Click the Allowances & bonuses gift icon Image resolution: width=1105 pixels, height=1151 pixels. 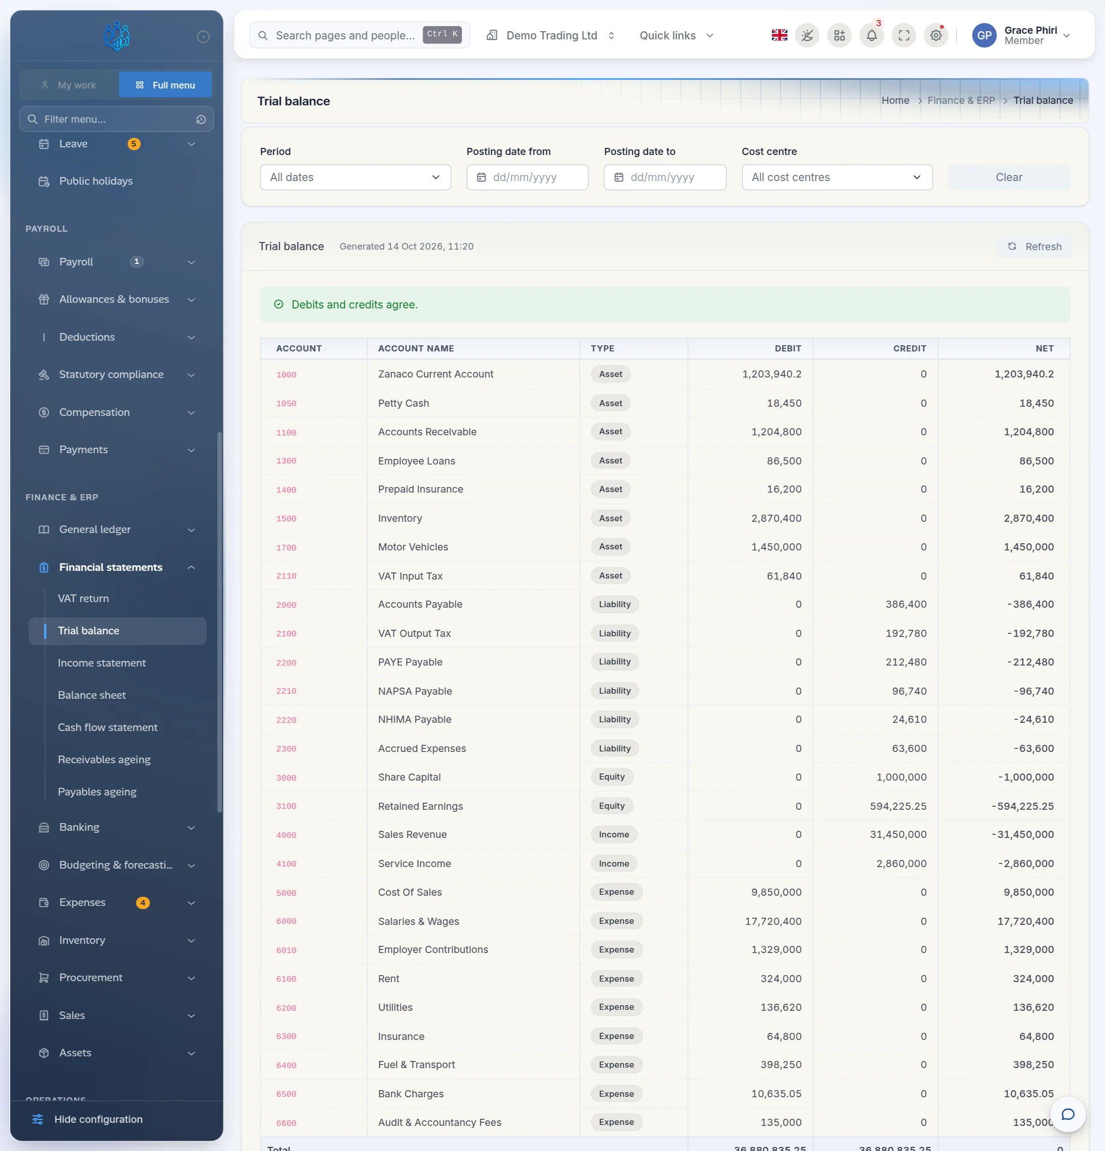coord(44,299)
